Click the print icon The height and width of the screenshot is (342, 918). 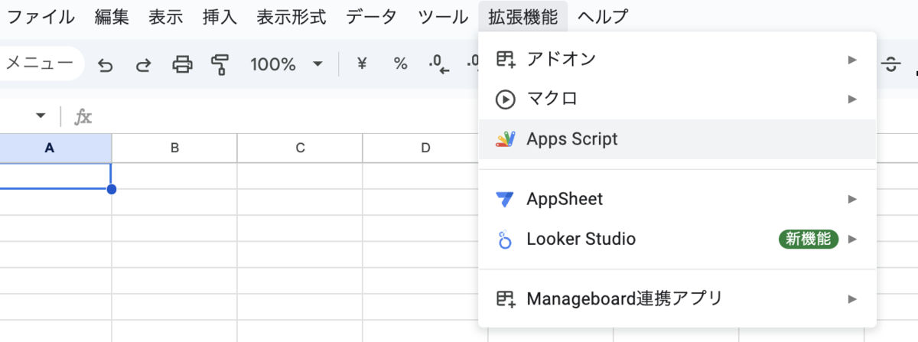[182, 65]
